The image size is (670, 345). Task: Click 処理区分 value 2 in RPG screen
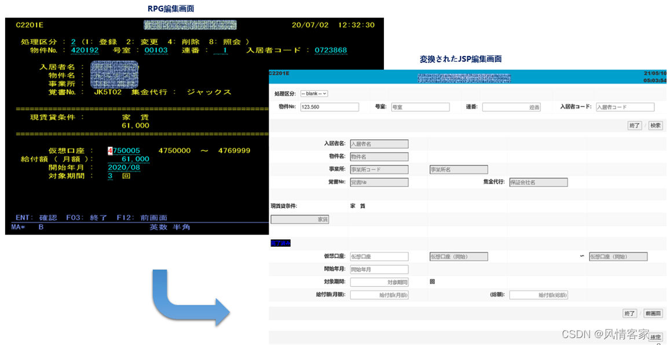pyautogui.click(x=73, y=42)
